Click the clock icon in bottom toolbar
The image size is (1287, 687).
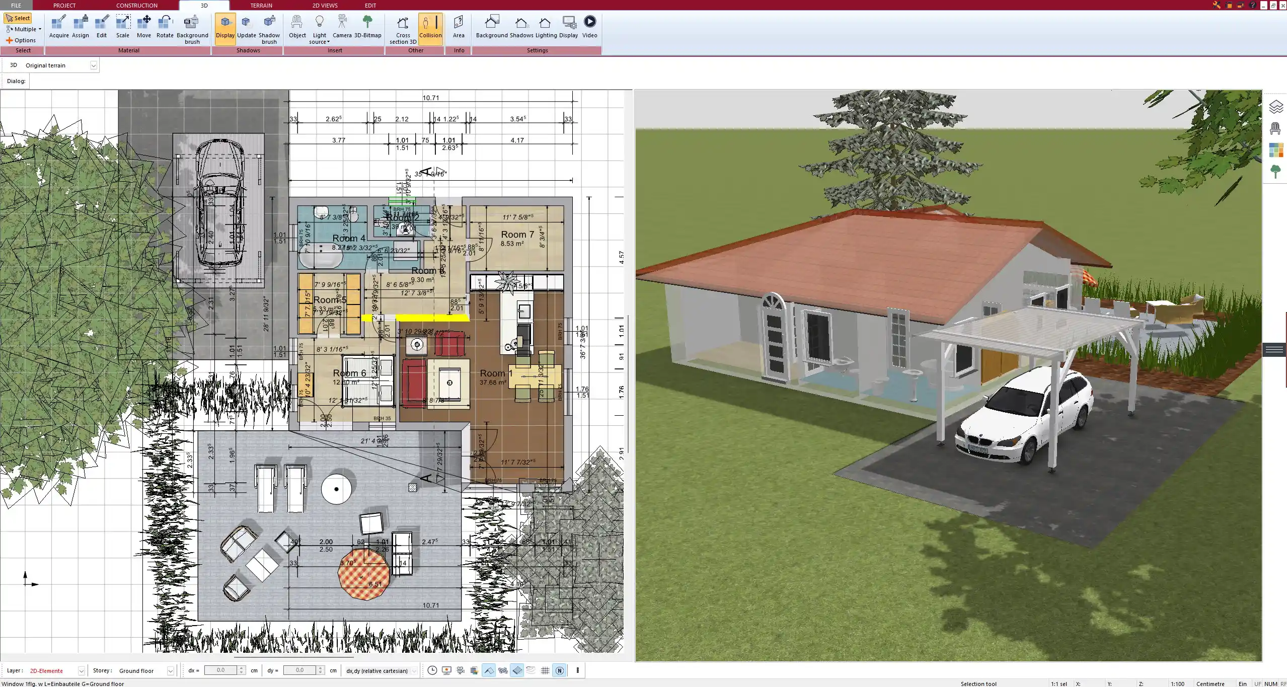(x=432, y=670)
